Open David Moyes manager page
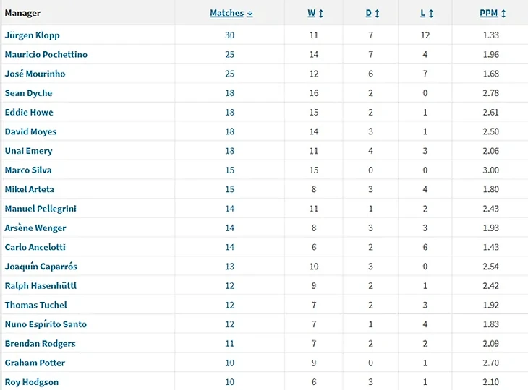This screenshot has height=390, width=528. point(30,131)
